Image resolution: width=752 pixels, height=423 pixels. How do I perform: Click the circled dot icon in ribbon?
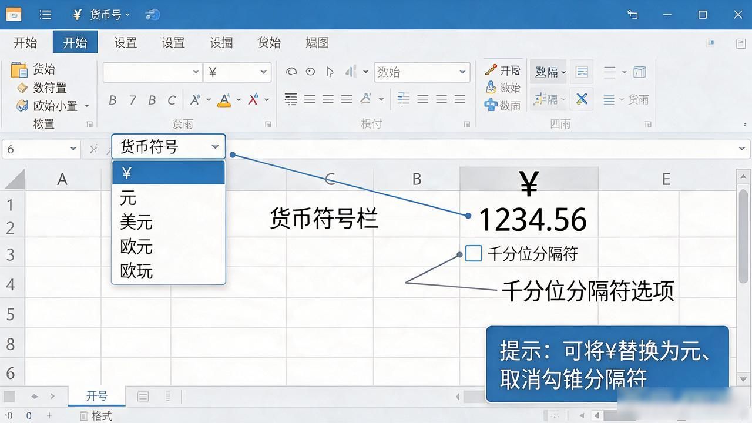click(310, 72)
